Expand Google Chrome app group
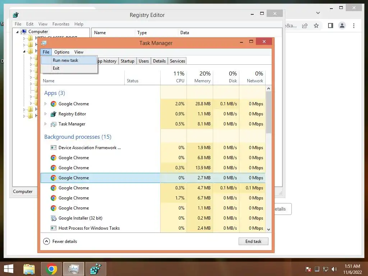 [46, 104]
